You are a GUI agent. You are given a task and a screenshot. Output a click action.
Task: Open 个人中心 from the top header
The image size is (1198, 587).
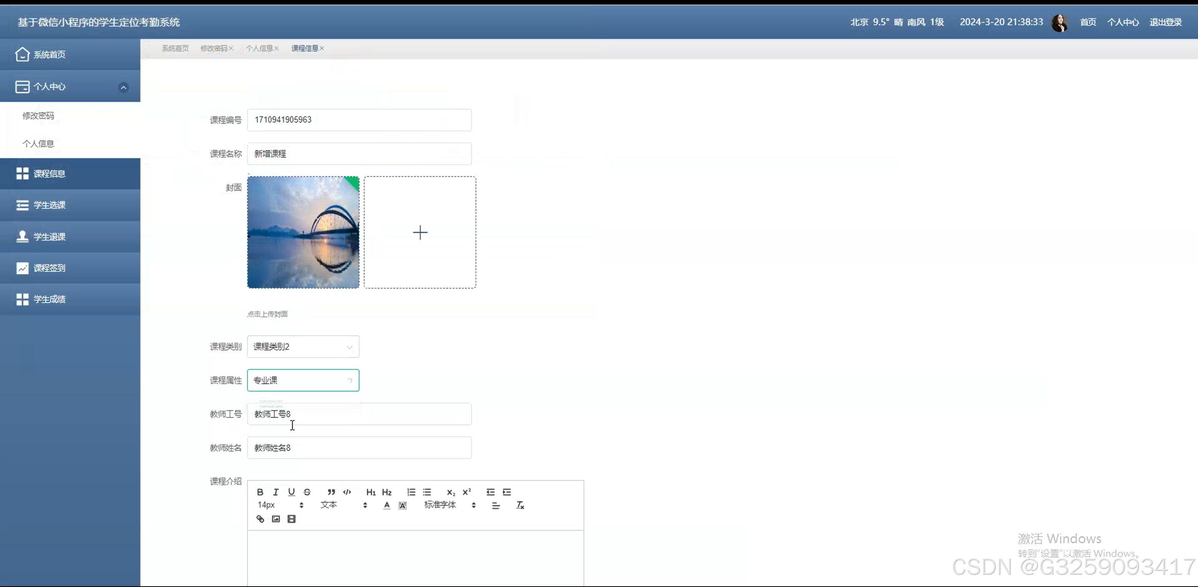click(x=1123, y=22)
